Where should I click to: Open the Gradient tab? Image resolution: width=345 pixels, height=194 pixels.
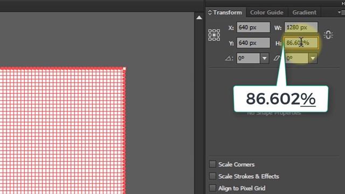coord(304,12)
